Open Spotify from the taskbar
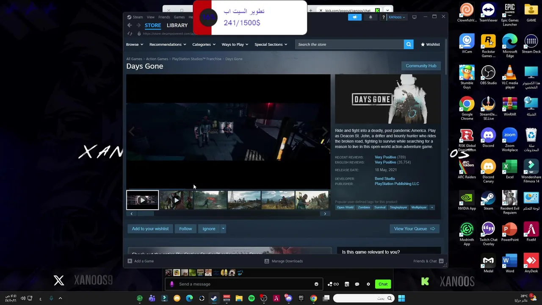 [252, 298]
